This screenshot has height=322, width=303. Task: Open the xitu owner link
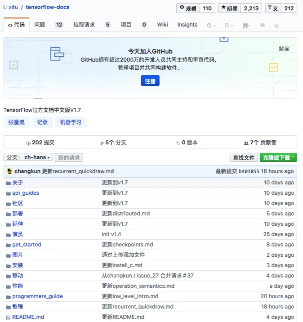(x=13, y=7)
